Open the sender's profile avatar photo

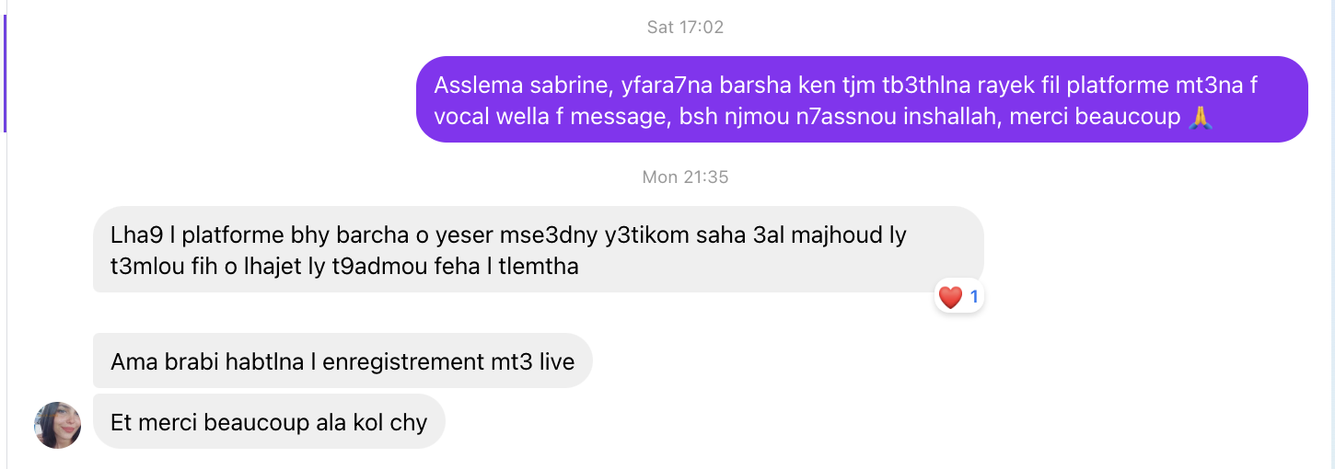pyautogui.click(x=58, y=425)
